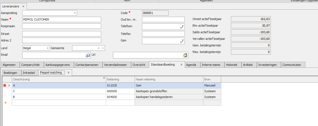Click the ellipsis button next to Gemeente
Image resolution: width=318 pixels, height=126 pixels.
click(103, 48)
